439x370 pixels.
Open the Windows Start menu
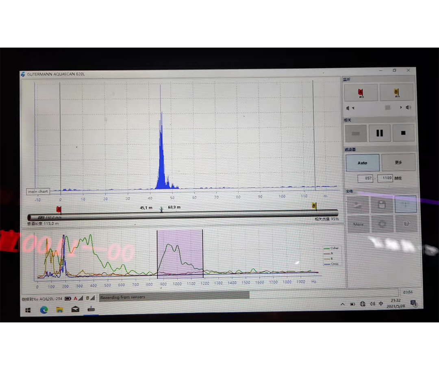coord(28,310)
